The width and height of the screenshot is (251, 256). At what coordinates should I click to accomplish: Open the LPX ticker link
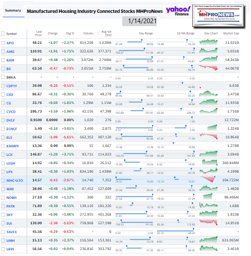tap(9, 172)
